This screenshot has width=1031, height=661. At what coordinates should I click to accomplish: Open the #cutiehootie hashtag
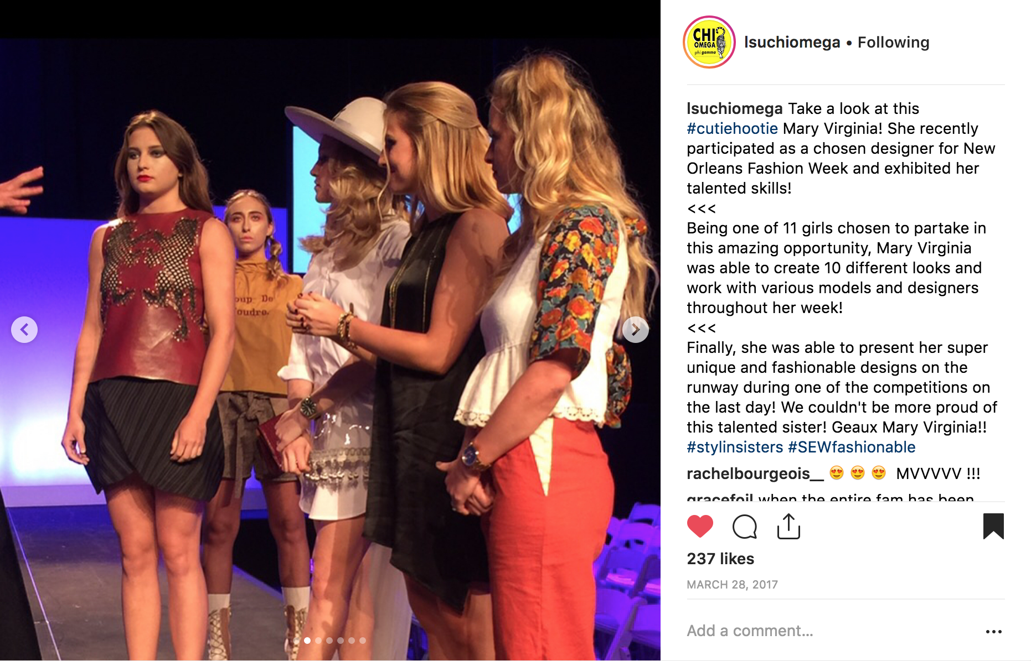coord(732,128)
